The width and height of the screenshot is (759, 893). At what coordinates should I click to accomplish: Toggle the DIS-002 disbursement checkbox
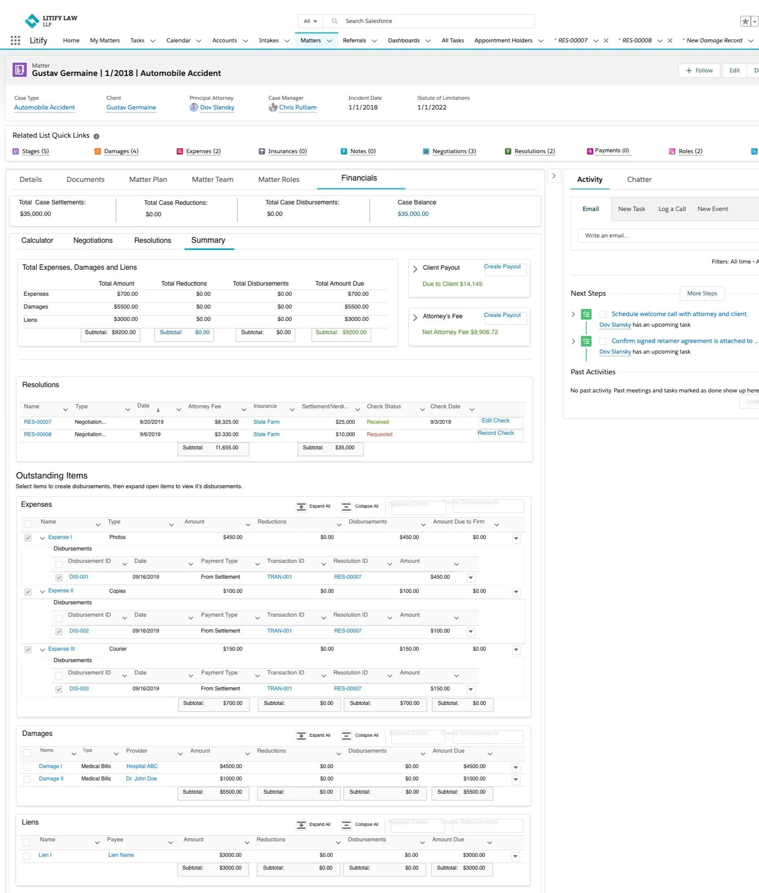coord(59,632)
